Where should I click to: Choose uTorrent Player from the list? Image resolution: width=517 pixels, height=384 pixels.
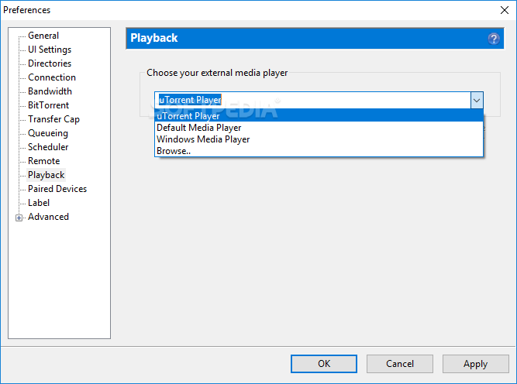pos(319,116)
